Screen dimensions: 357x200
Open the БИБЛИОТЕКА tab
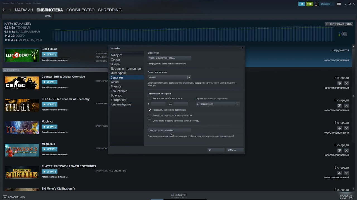coord(50,10)
